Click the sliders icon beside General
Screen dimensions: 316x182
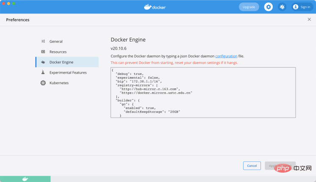point(43,41)
